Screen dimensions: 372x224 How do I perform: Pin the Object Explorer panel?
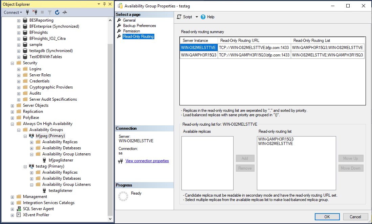(x=104, y=4)
